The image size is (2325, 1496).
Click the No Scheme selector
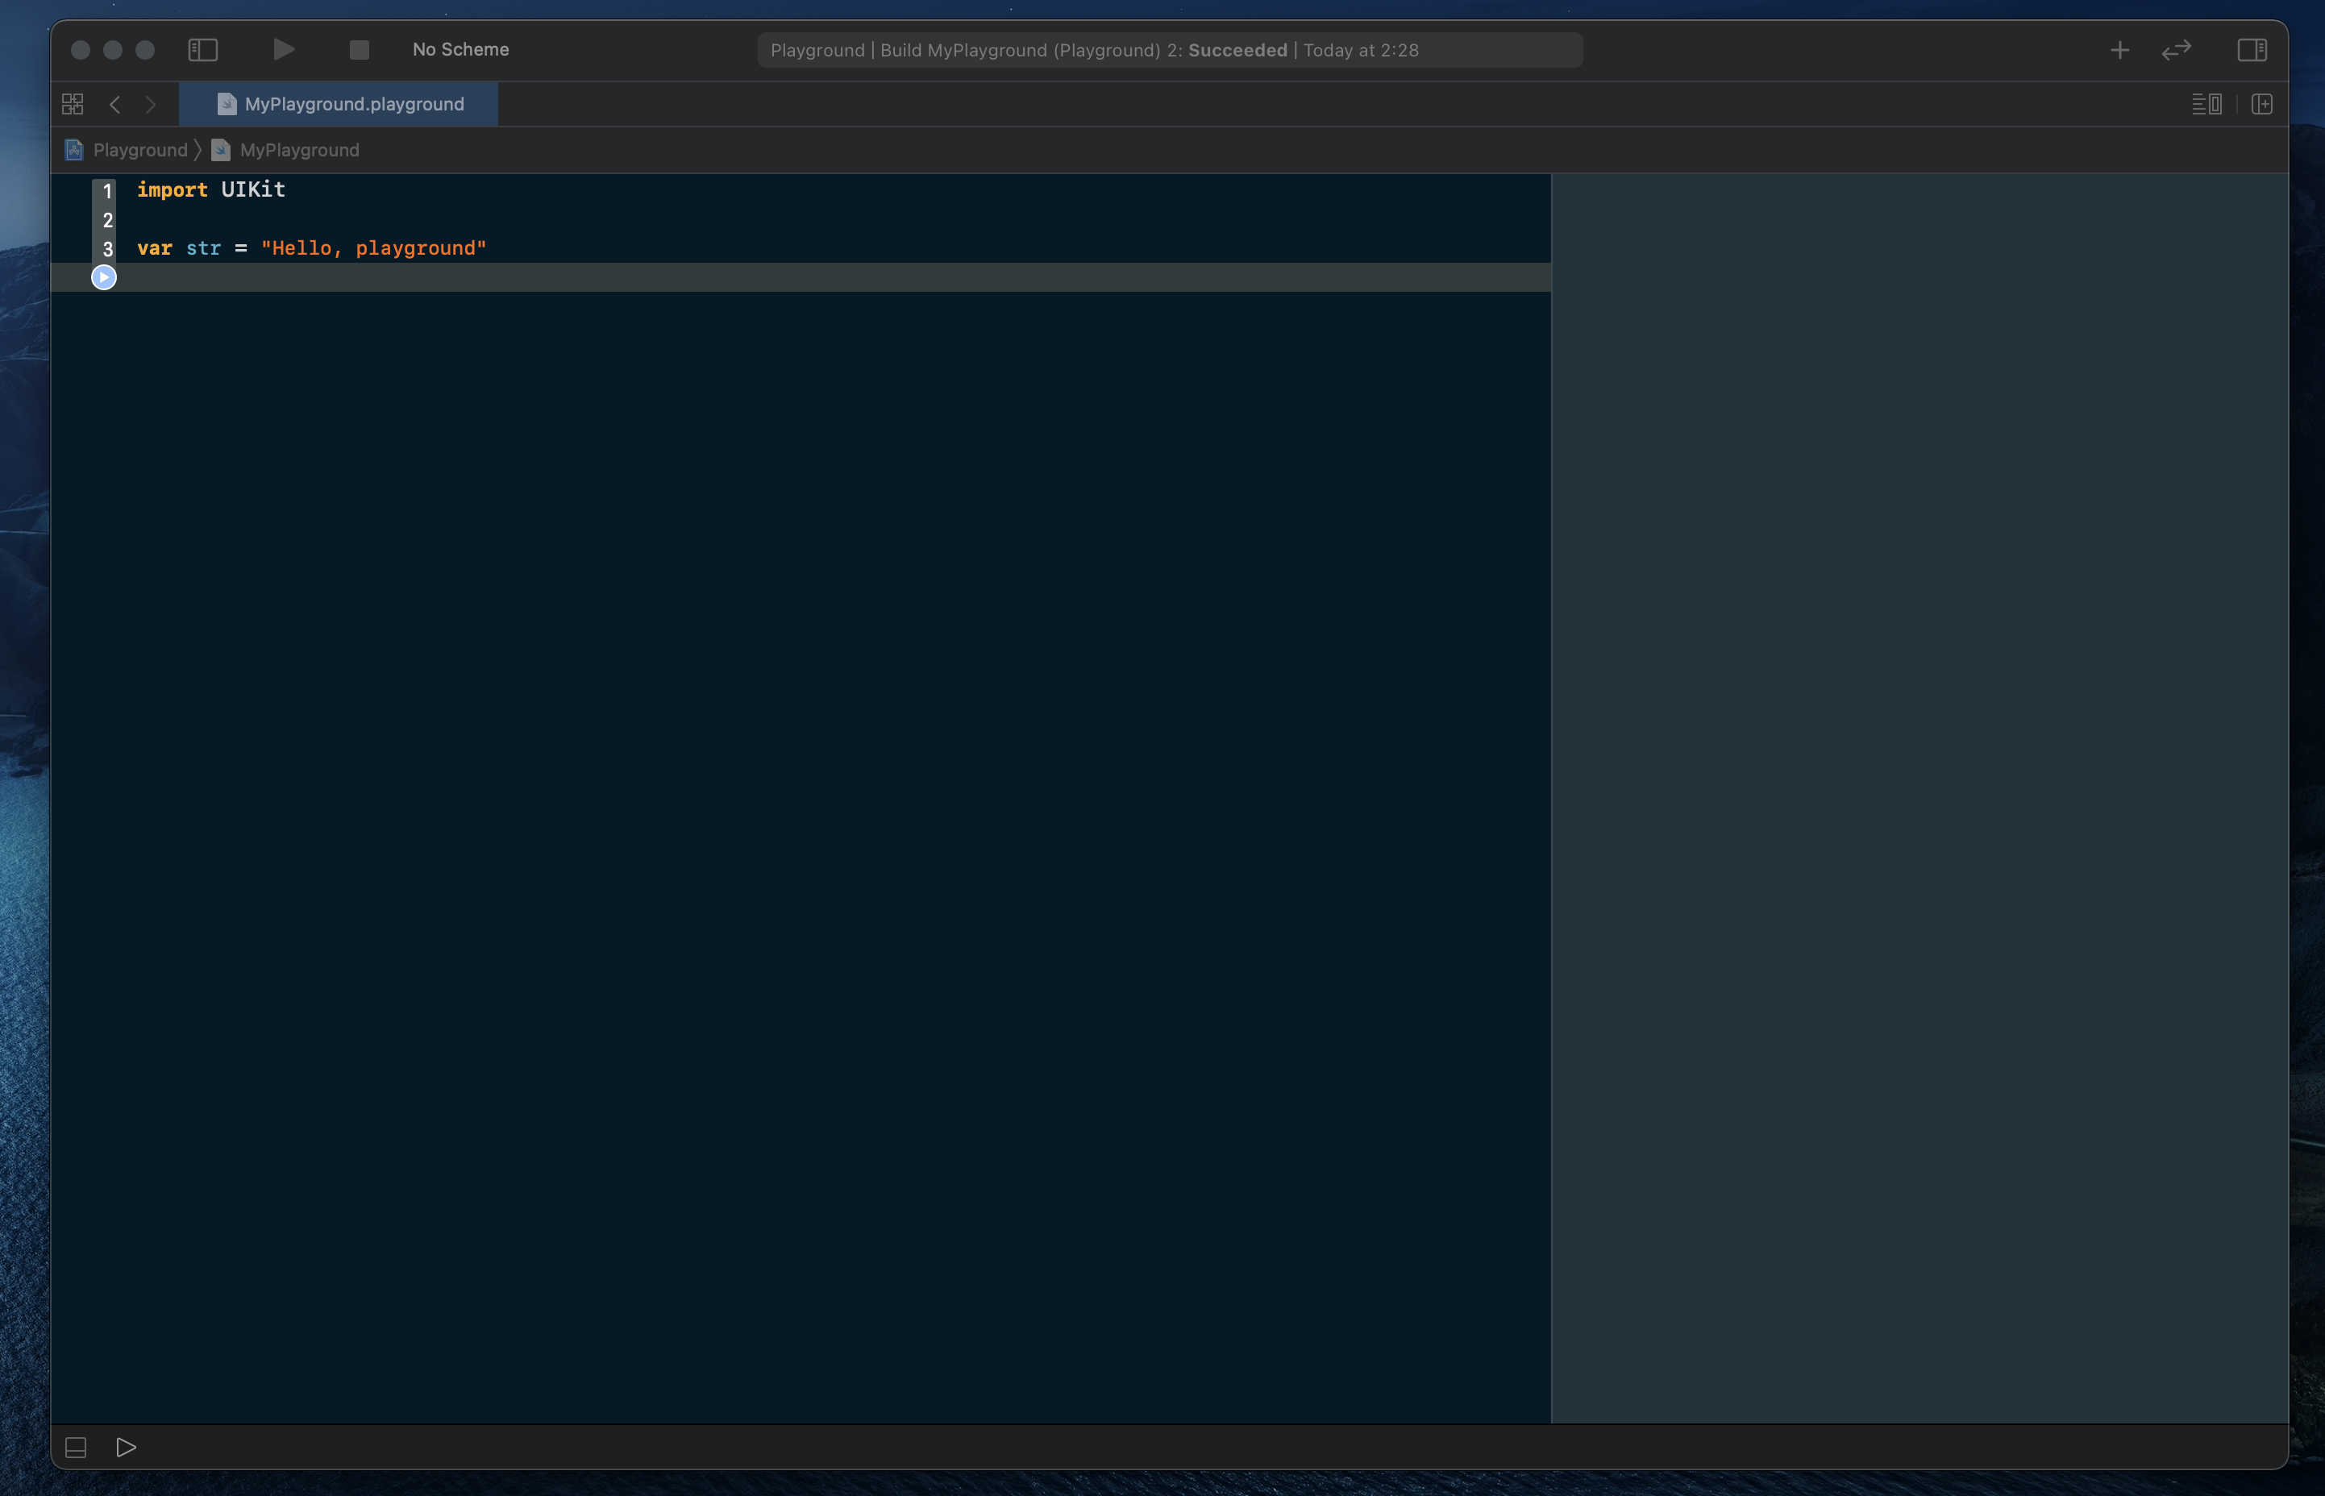point(460,49)
